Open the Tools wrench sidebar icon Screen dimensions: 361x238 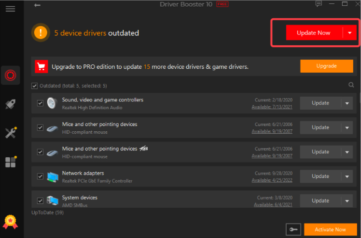(11, 133)
